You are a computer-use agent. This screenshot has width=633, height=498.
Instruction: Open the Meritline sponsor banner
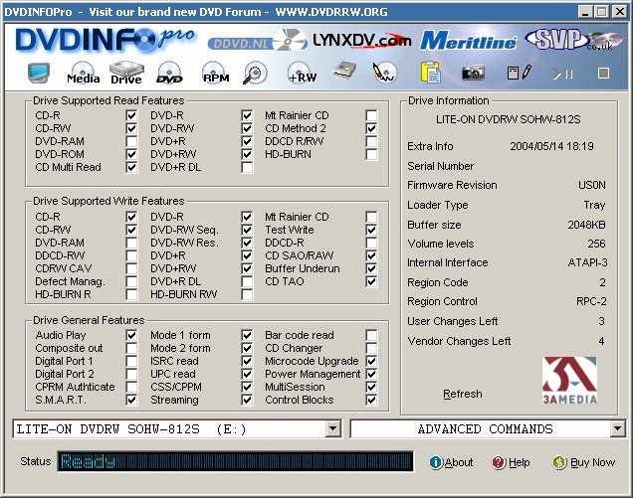click(x=469, y=41)
